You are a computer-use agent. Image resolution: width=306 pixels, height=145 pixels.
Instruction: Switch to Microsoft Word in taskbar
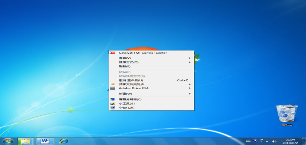[45, 141]
